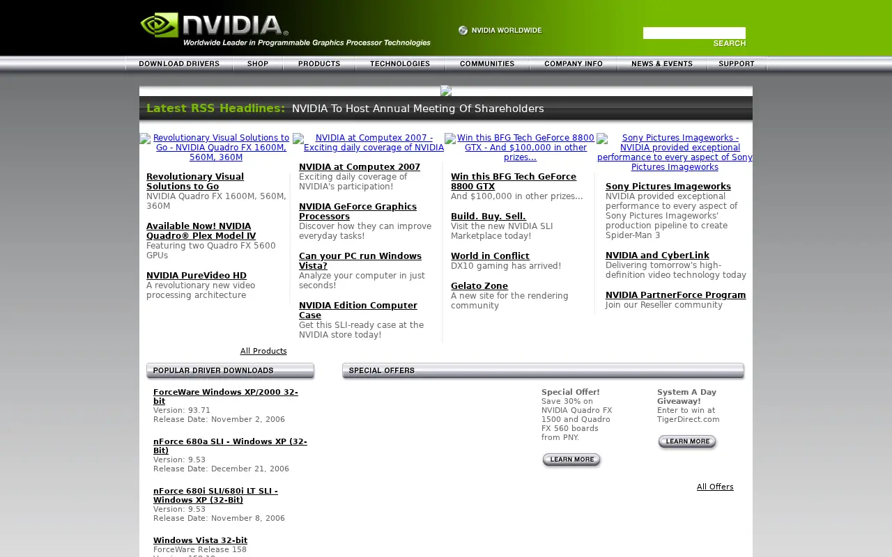
Task: Open the Technologies menu
Action: [x=400, y=63]
